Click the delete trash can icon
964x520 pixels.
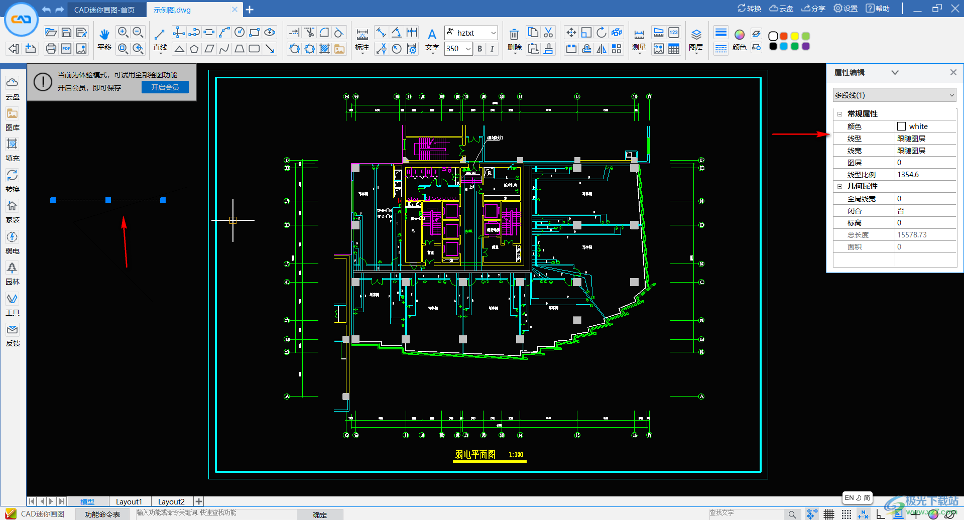click(514, 34)
